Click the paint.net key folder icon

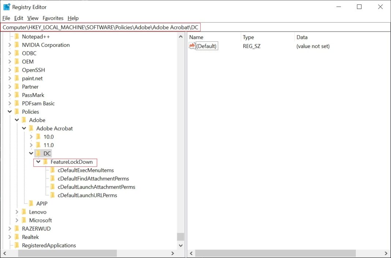coord(16,78)
